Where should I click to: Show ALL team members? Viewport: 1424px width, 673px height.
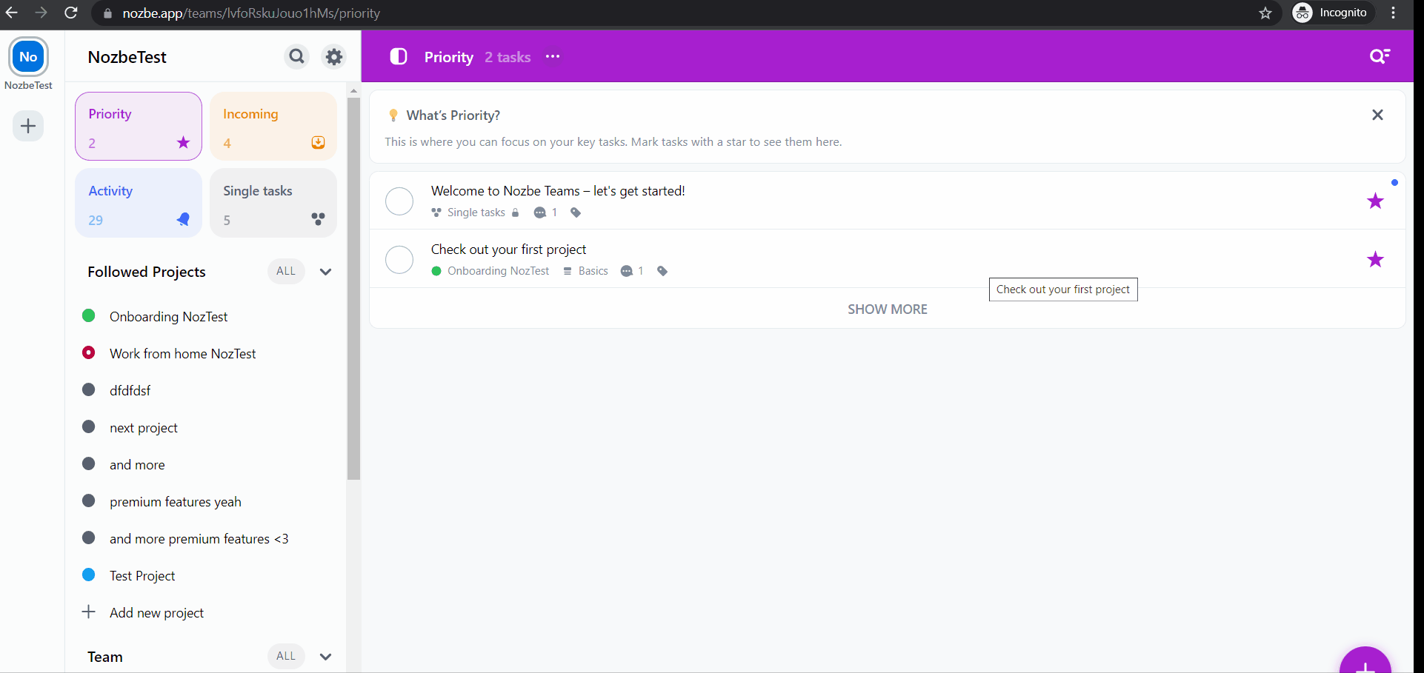286,656
